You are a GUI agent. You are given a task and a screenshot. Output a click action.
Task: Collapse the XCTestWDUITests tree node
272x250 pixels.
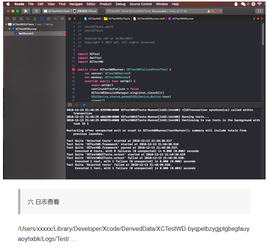(x=6, y=24)
